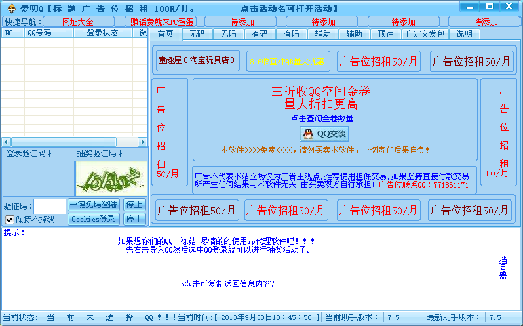Click the QQ号码 column header

[48, 33]
